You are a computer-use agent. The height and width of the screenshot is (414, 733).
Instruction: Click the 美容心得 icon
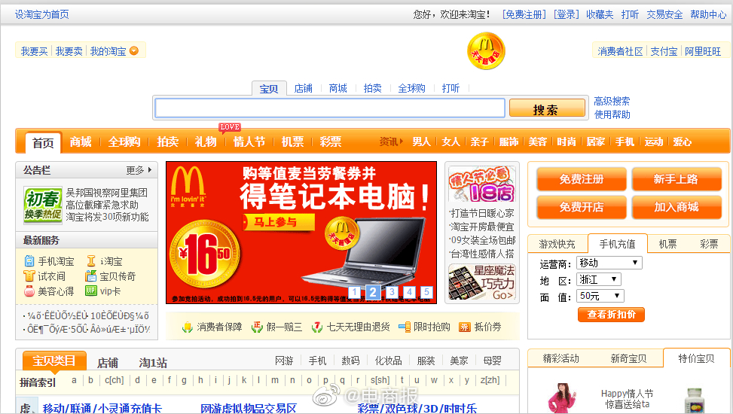(x=29, y=291)
